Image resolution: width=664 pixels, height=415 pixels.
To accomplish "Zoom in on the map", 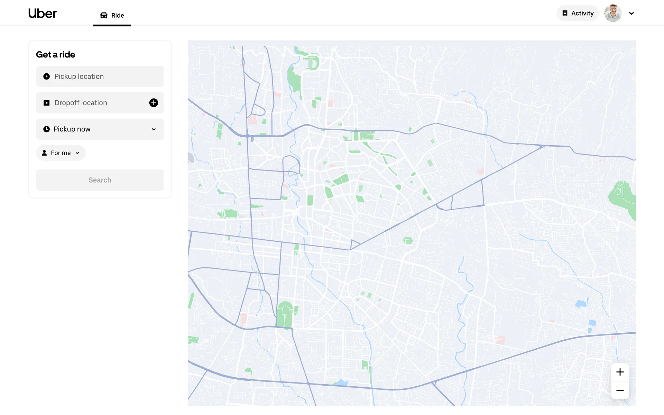I will [x=620, y=372].
